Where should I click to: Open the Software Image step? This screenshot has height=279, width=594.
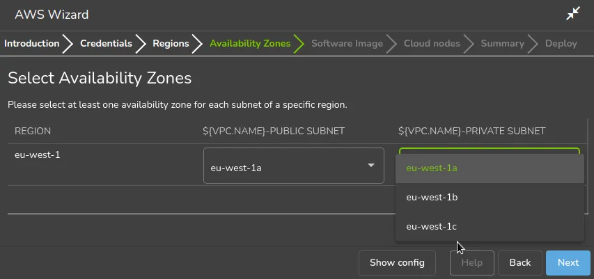347,44
